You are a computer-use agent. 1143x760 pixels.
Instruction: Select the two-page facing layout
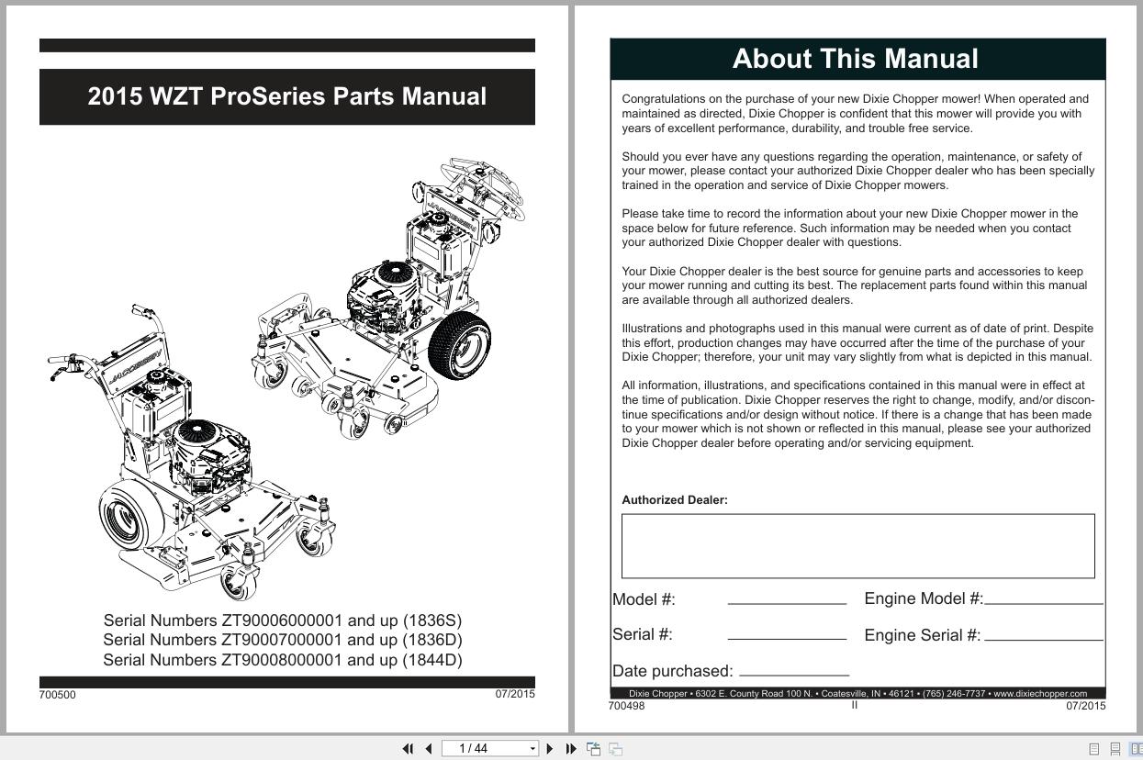point(1136,749)
